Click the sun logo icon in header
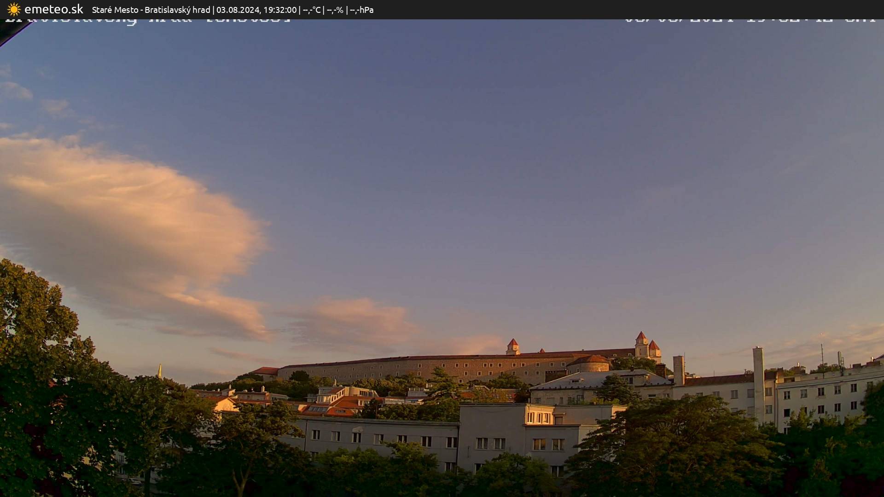The image size is (884, 497). point(14,10)
